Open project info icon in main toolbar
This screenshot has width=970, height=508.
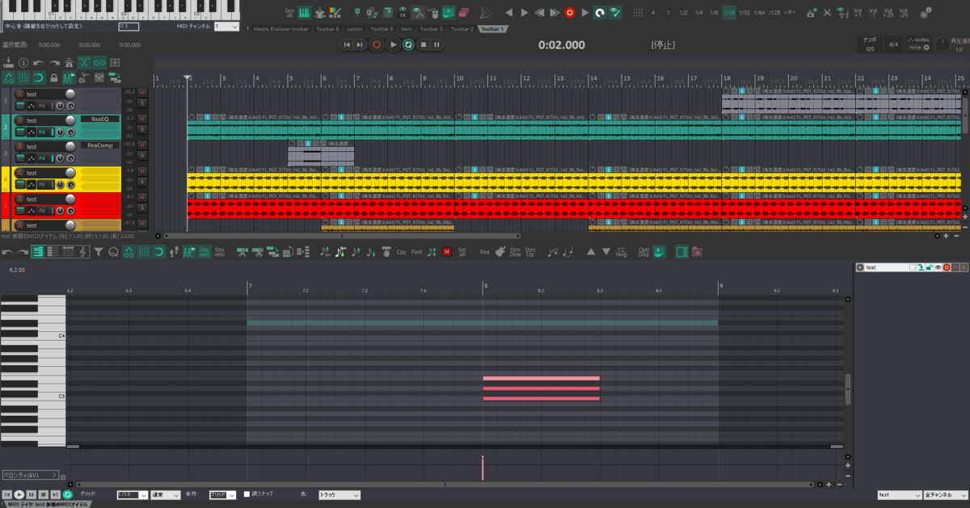coord(23,63)
